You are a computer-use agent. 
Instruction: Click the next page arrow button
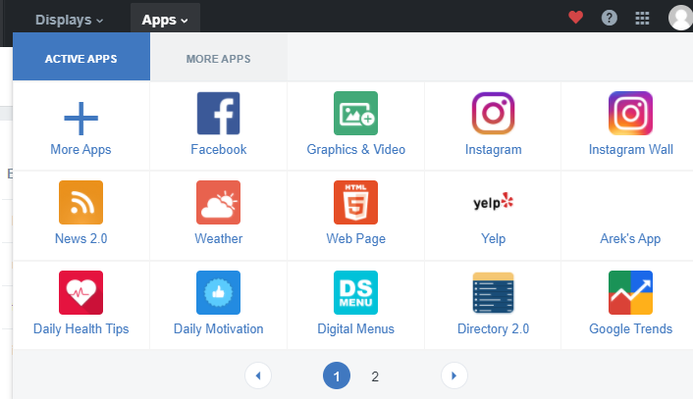(453, 375)
